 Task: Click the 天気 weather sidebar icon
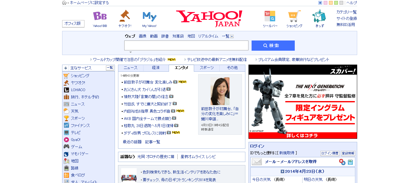tap(66, 111)
